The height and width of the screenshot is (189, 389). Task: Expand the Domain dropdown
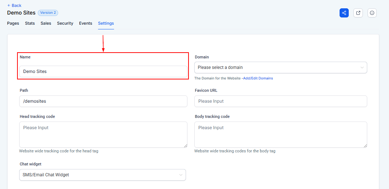[276, 67]
